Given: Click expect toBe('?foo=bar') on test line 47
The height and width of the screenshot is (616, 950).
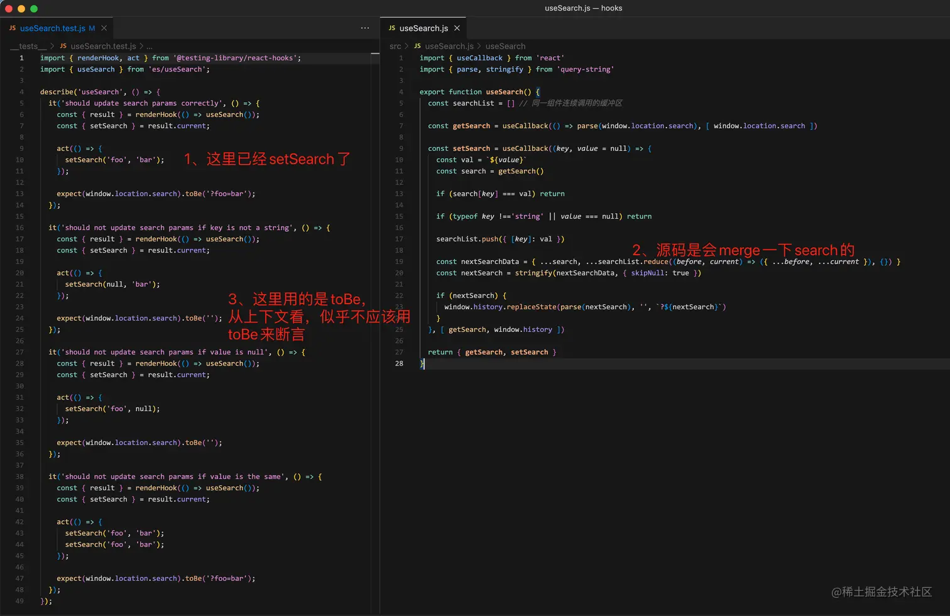Looking at the screenshot, I should point(156,578).
